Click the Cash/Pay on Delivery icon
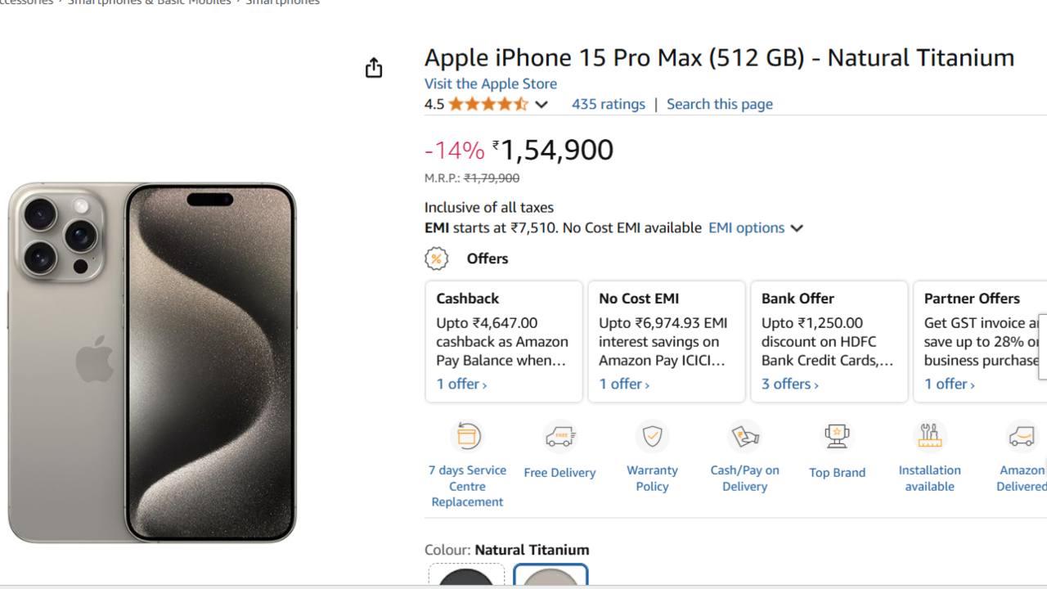 [x=744, y=436]
